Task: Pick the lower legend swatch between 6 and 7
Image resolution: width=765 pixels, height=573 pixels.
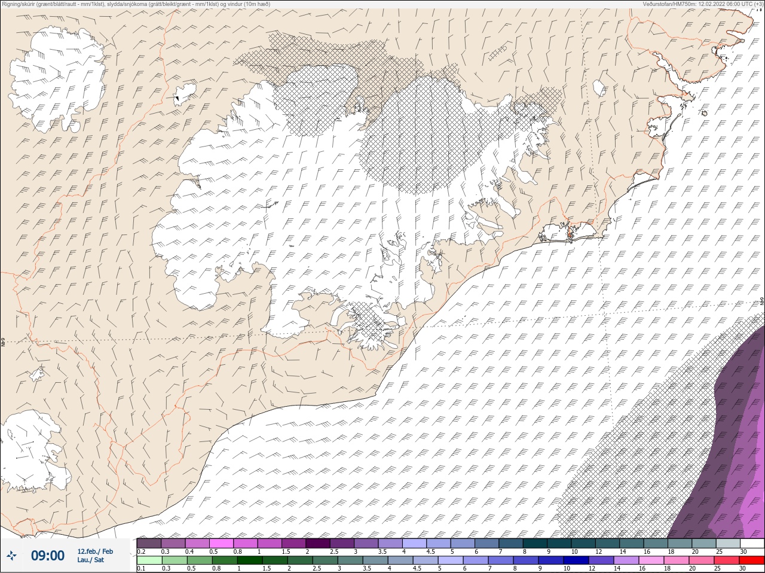Action: pyautogui.click(x=476, y=560)
